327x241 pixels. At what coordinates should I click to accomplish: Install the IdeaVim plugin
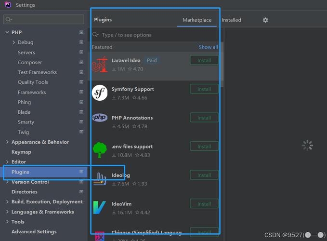(x=204, y=204)
